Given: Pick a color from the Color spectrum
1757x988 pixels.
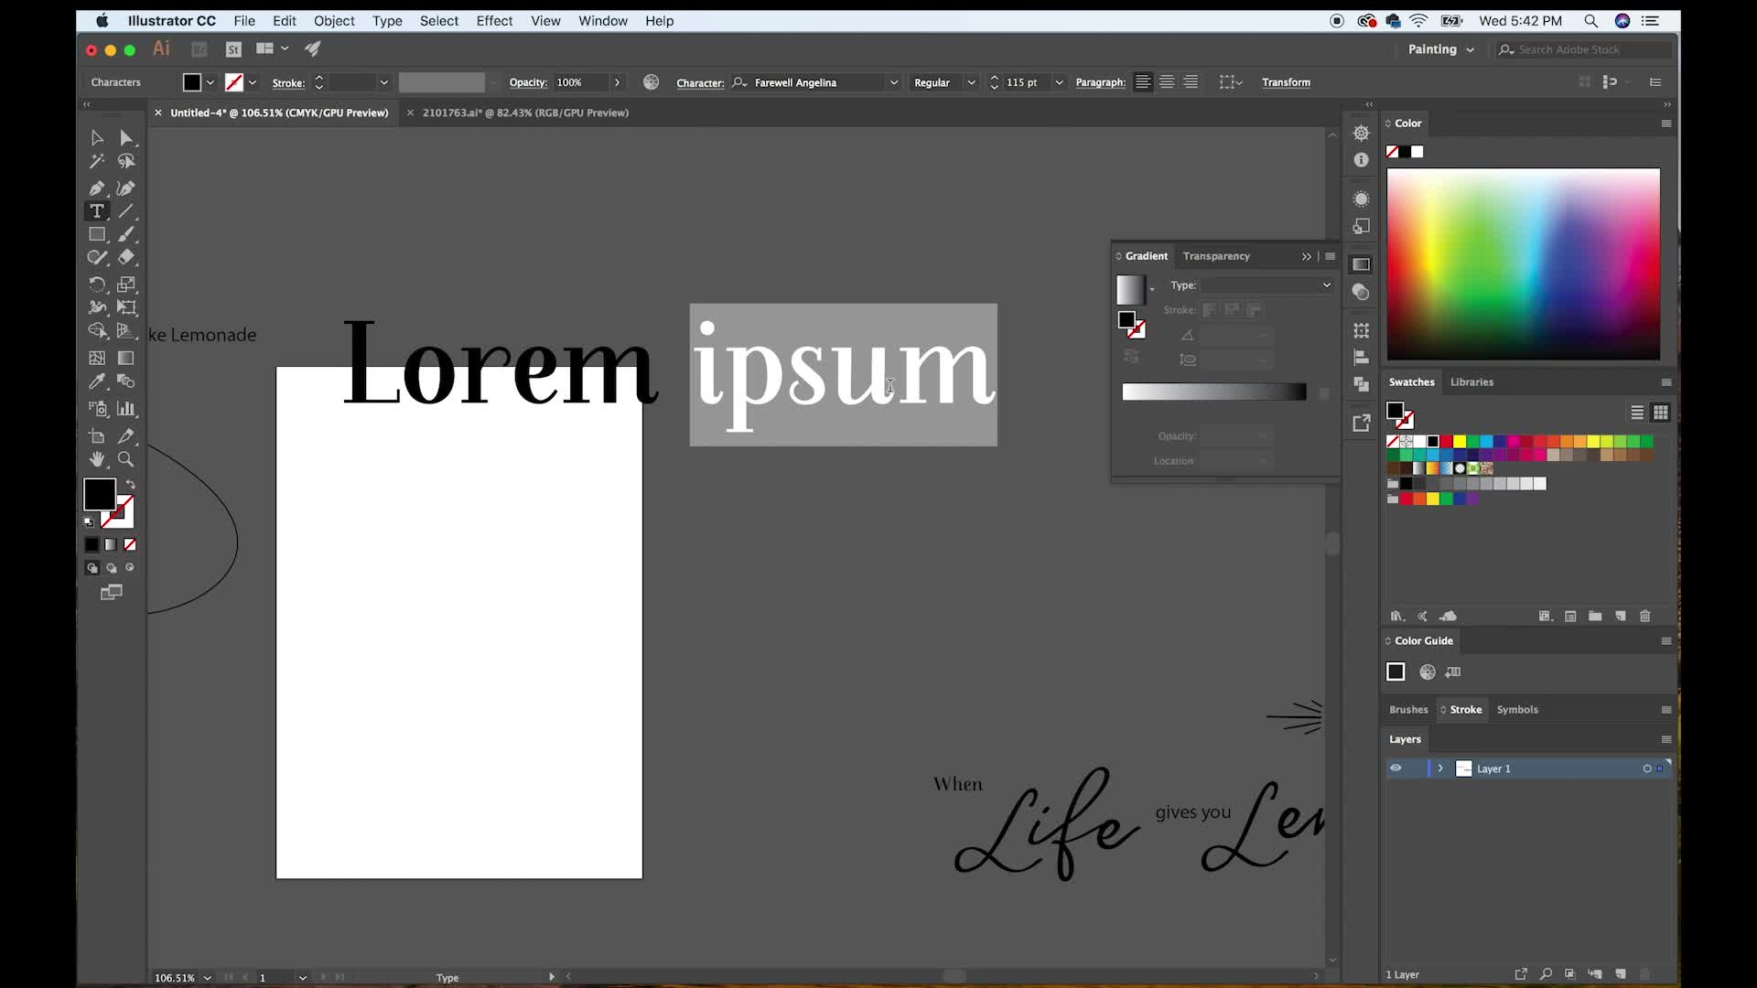Looking at the screenshot, I should tap(1523, 264).
